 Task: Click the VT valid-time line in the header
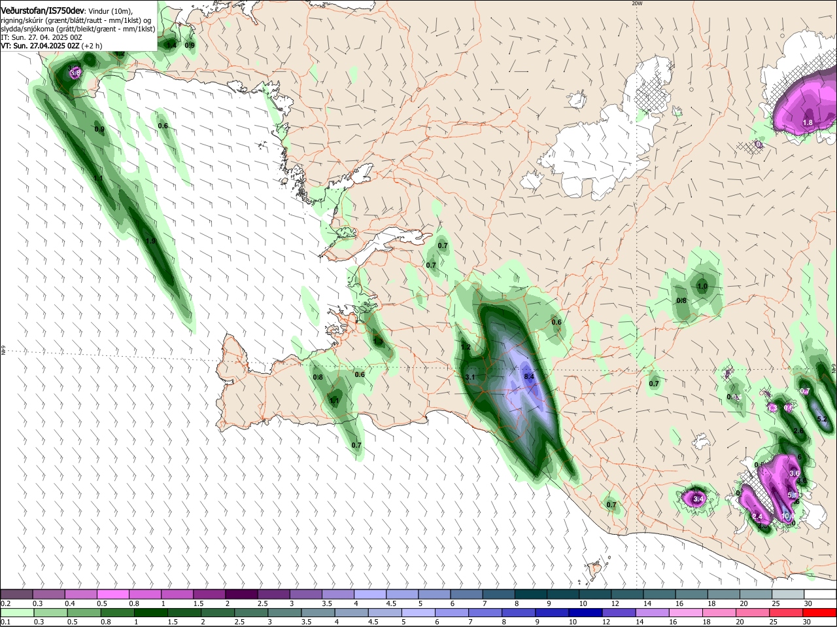coord(51,46)
